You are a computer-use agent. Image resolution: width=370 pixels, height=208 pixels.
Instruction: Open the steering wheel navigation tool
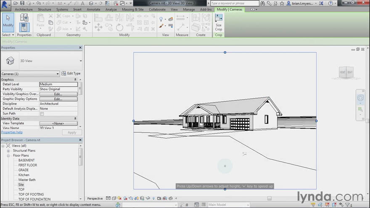[x=360, y=97]
